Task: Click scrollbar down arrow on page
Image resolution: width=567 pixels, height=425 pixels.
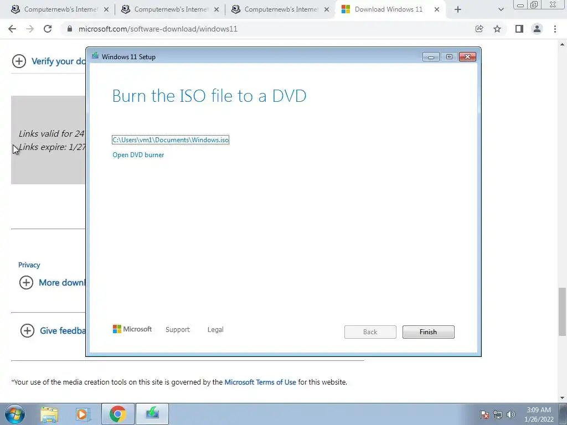Action: [x=562, y=398]
